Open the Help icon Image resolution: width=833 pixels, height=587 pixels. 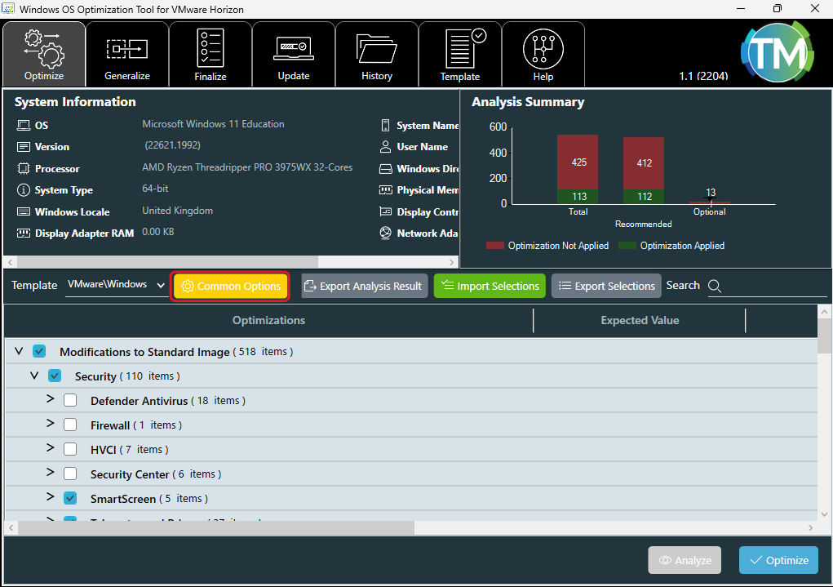[x=543, y=49]
